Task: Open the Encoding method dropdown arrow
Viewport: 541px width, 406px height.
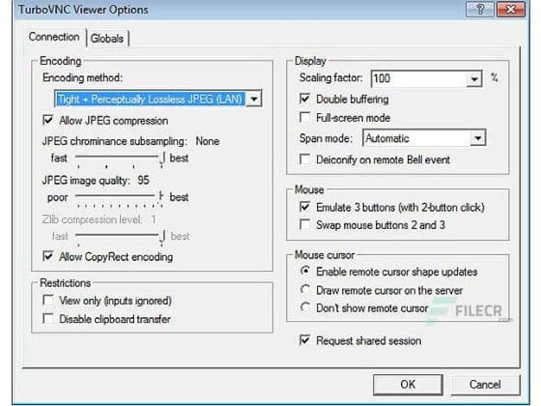Action: pos(254,99)
